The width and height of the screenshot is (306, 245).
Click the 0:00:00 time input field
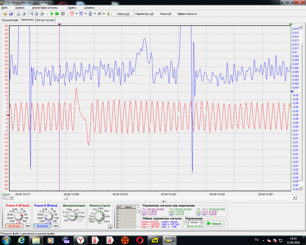(194, 222)
